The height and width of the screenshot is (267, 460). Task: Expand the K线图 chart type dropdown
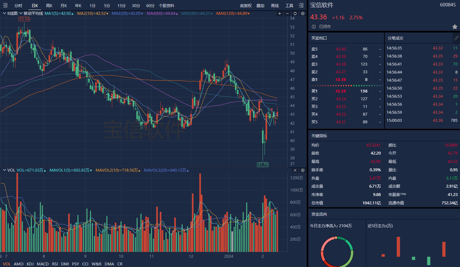point(5,13)
